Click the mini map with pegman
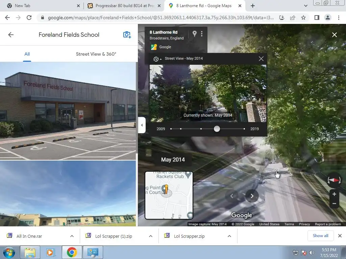The image size is (346, 259). coord(169,195)
